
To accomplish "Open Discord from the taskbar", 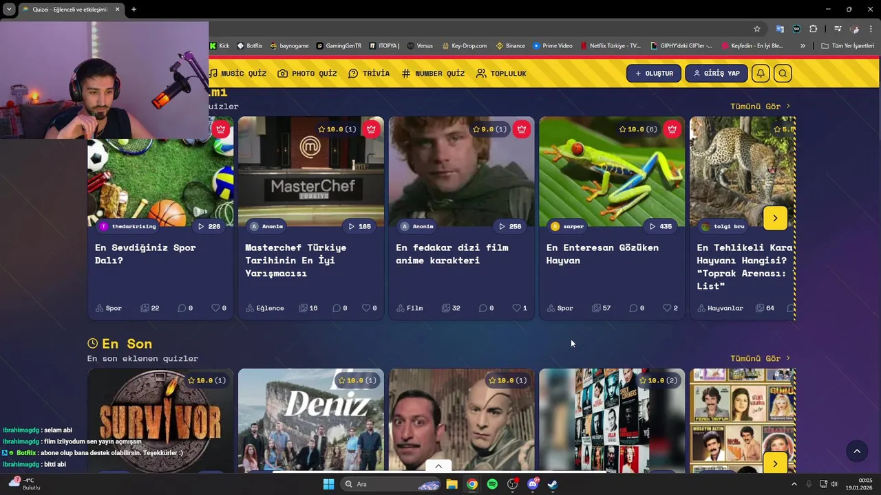I will point(532,484).
